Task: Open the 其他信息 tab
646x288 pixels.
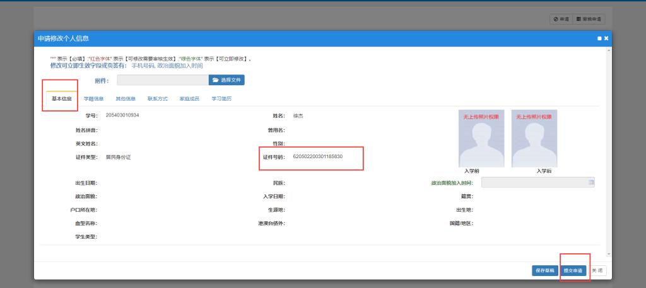Action: point(125,99)
